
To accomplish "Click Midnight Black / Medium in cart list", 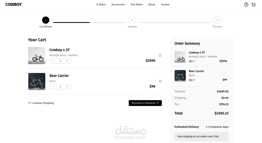I will click(63, 55).
